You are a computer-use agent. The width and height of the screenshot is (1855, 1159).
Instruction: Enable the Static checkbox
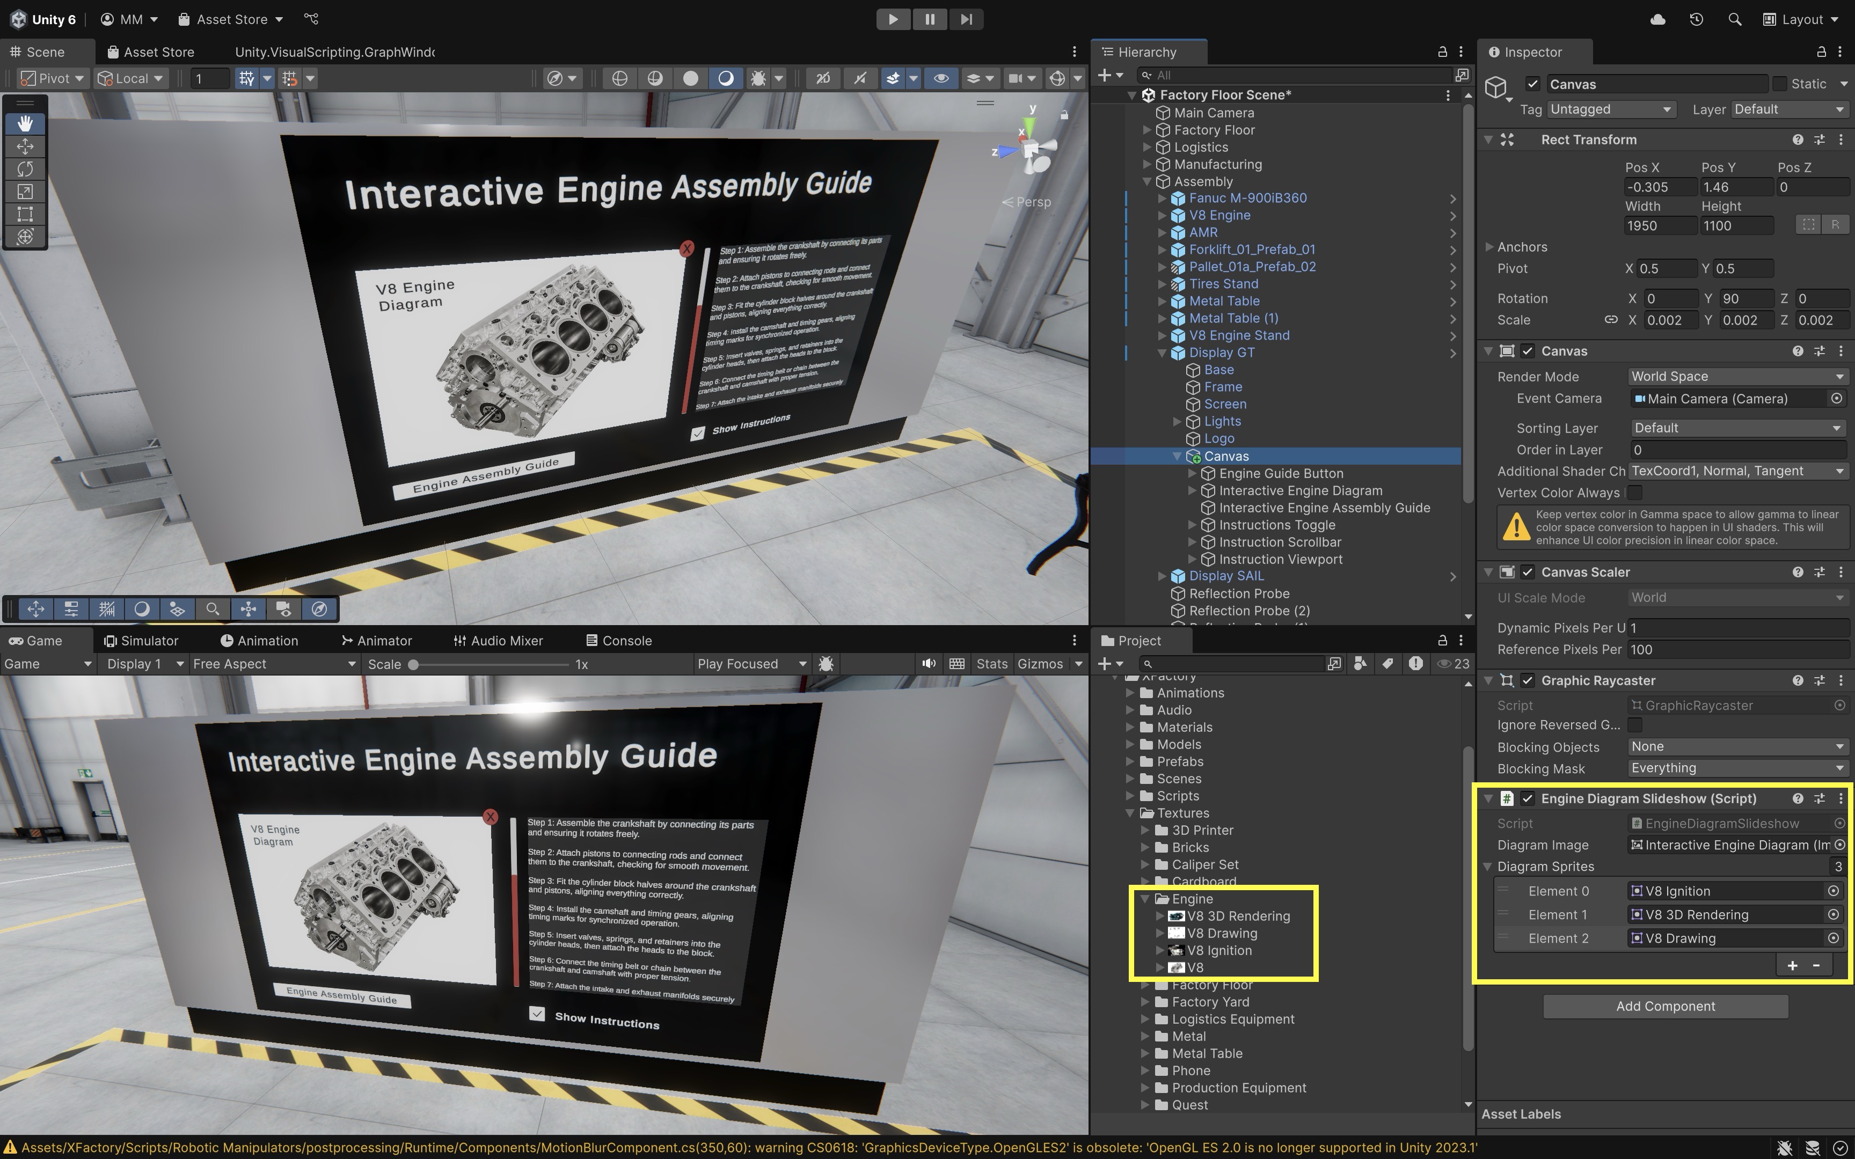[x=1780, y=84]
